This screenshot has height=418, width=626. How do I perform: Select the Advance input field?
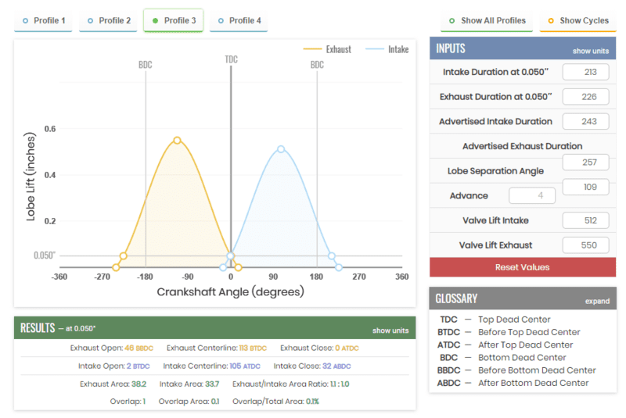pos(532,196)
